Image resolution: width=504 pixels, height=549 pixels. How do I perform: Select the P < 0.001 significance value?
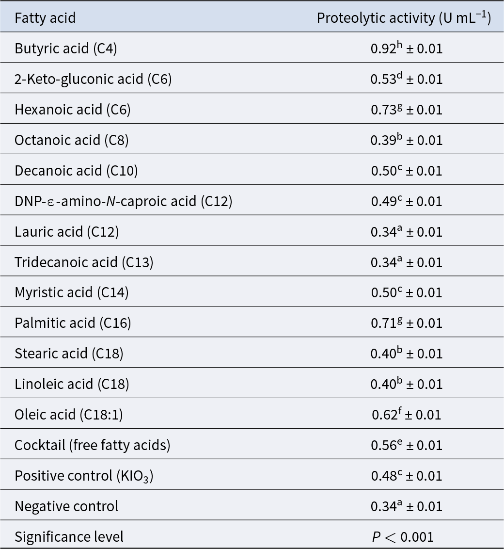pyautogui.click(x=403, y=537)
